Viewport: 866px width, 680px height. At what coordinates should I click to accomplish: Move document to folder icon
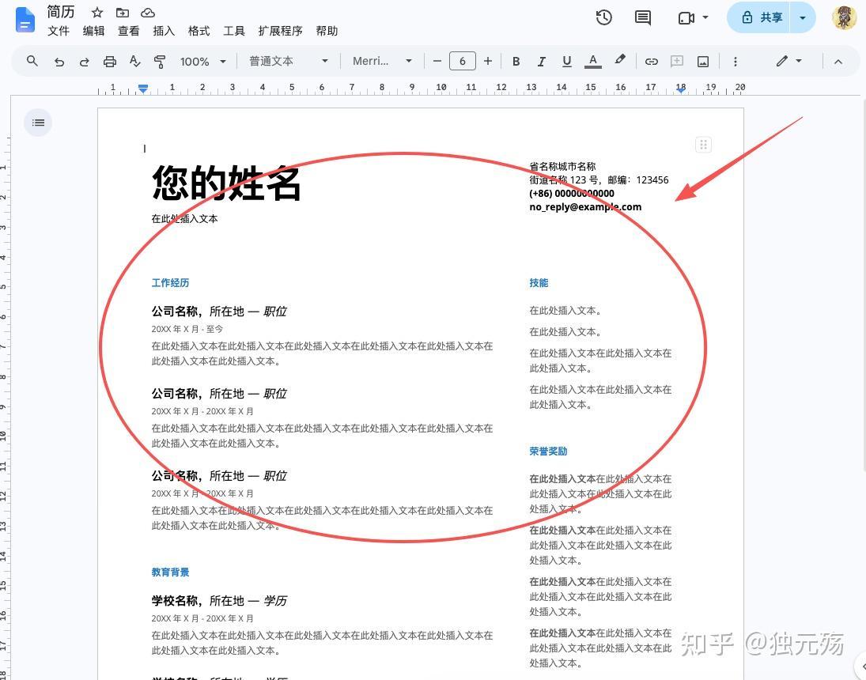click(x=123, y=12)
